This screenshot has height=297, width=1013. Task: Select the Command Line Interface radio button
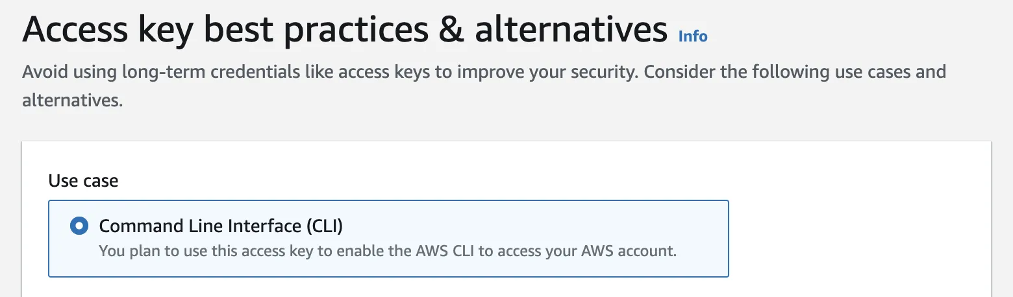(79, 226)
